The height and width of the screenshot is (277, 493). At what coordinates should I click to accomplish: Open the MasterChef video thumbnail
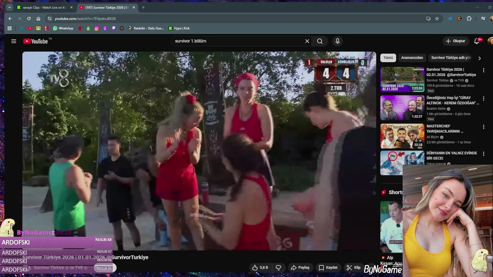(x=402, y=136)
